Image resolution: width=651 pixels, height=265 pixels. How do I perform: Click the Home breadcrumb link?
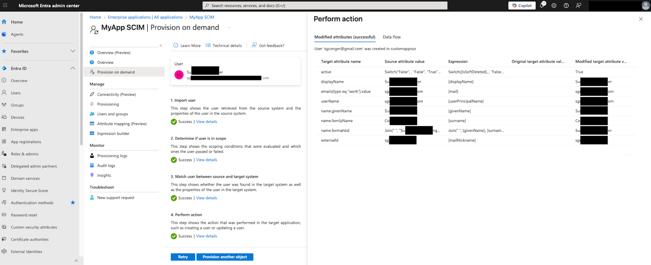point(95,17)
